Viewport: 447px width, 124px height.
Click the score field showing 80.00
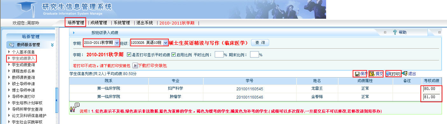[x=431, y=89]
